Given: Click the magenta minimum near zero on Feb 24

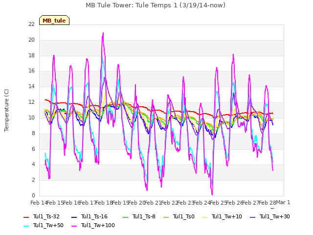Looking at the screenshot, I should click(212, 194).
